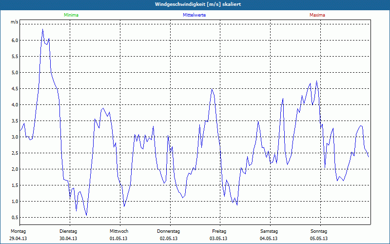The height and width of the screenshot is (244, 390).
Task: Click the date 29.04.13
Action: (18, 239)
